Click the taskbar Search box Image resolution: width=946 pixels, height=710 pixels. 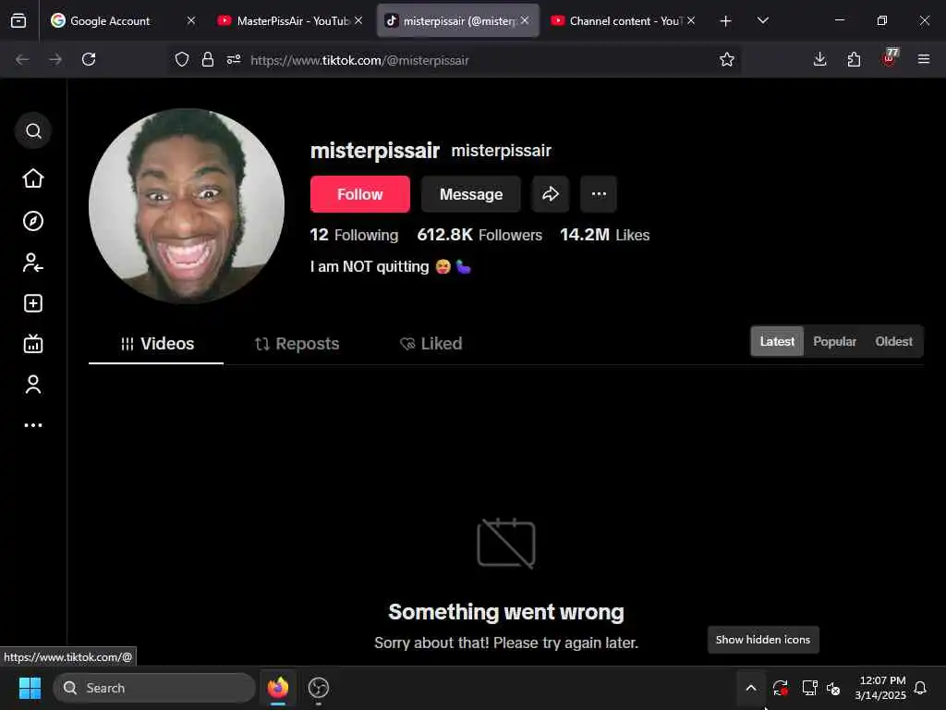154,688
